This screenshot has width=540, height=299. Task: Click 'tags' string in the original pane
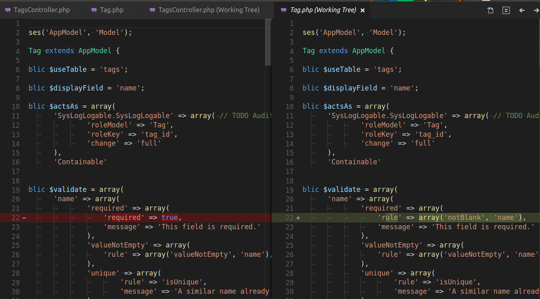tap(111, 69)
